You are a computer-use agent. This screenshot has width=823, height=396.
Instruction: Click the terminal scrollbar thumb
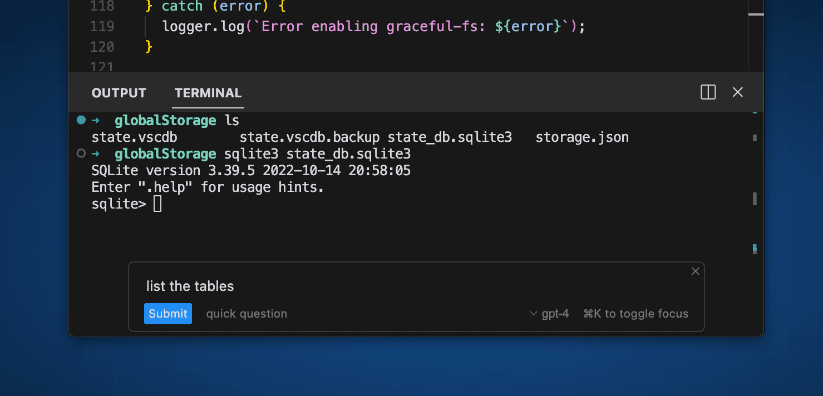tap(755, 199)
